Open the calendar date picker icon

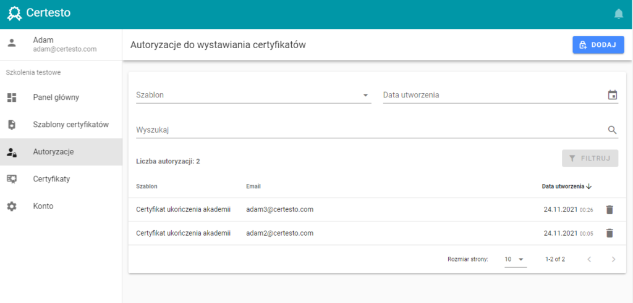click(x=613, y=95)
